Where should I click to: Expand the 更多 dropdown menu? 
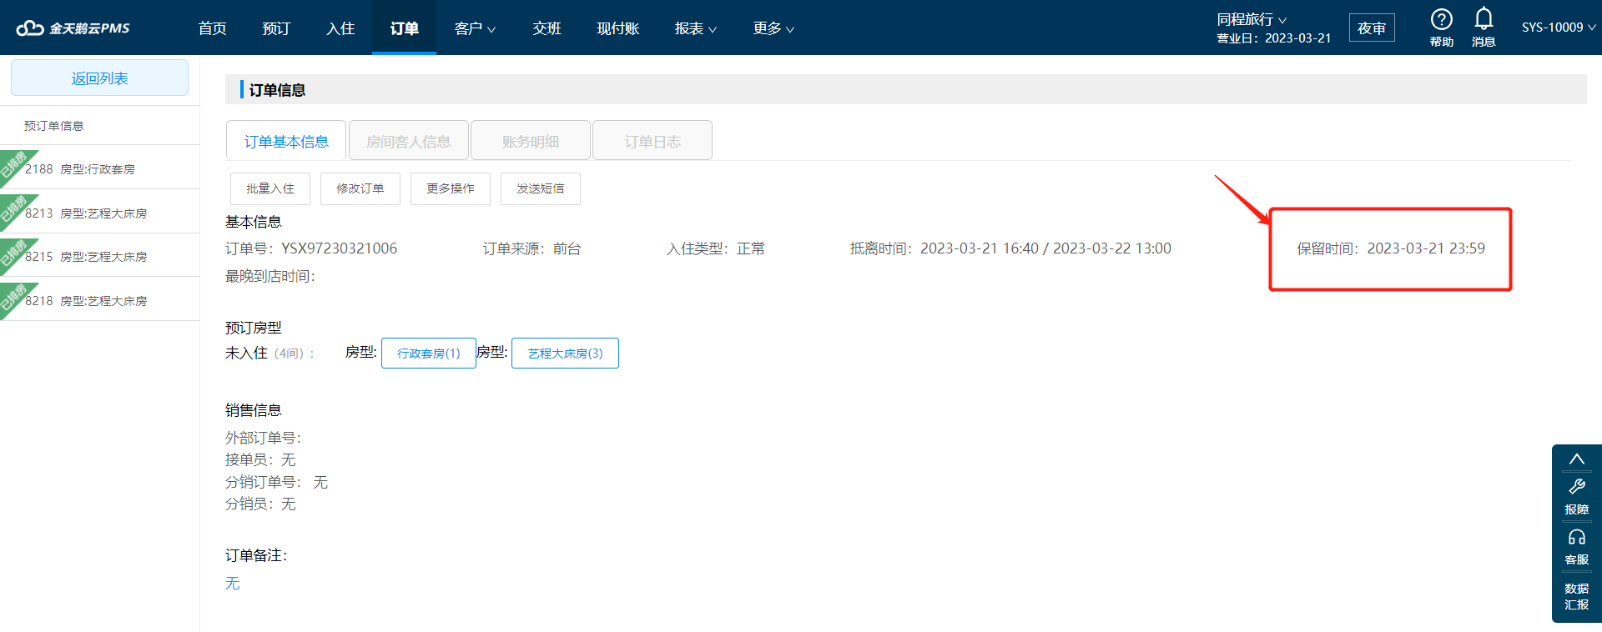(773, 28)
